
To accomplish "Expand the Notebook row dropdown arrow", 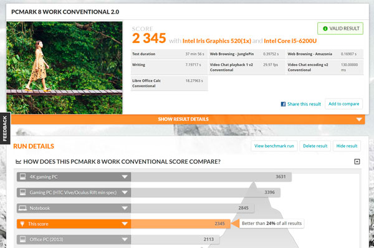I will [x=125, y=208].
